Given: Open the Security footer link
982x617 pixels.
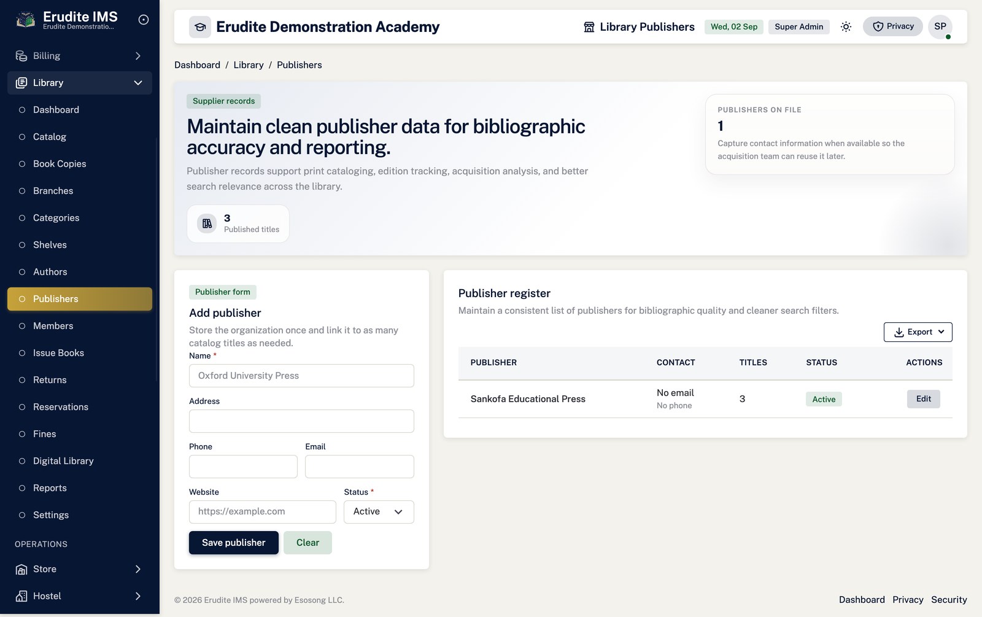Looking at the screenshot, I should 949,600.
